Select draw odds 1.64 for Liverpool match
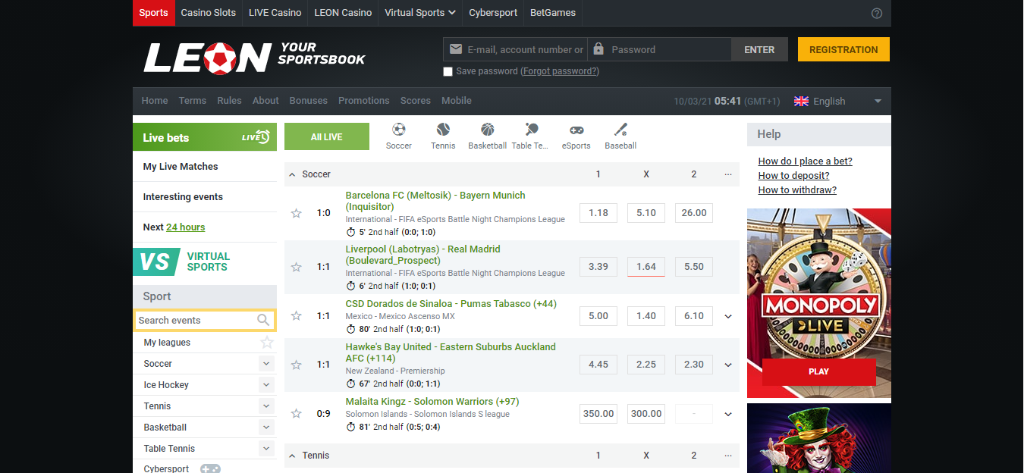Screen dimensions: 1024x473 pos(646,267)
